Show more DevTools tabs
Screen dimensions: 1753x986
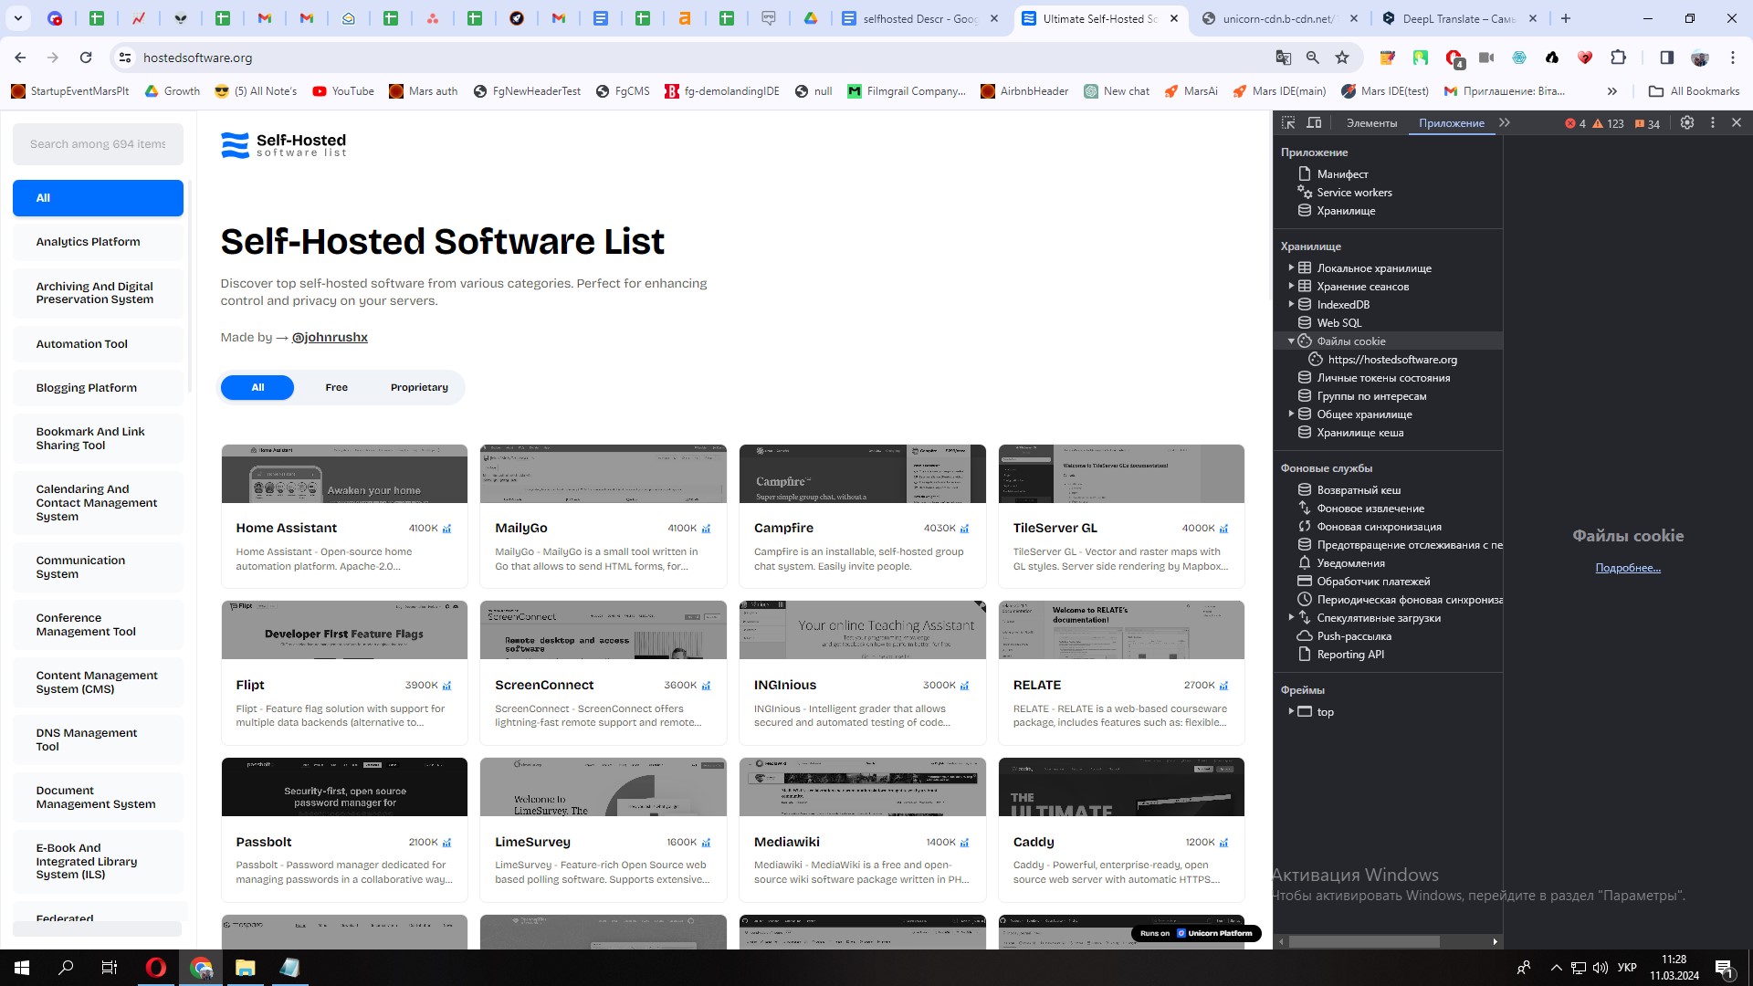click(1505, 123)
